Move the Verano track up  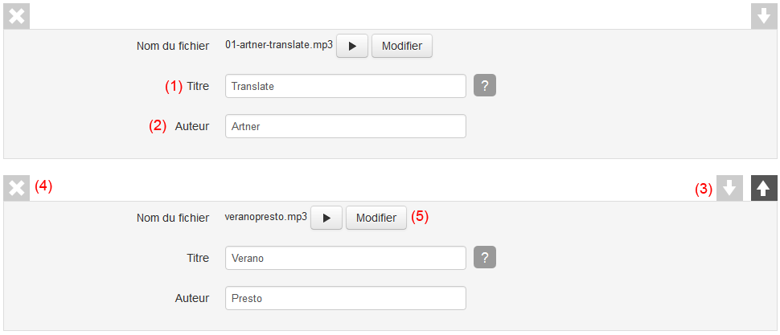764,188
